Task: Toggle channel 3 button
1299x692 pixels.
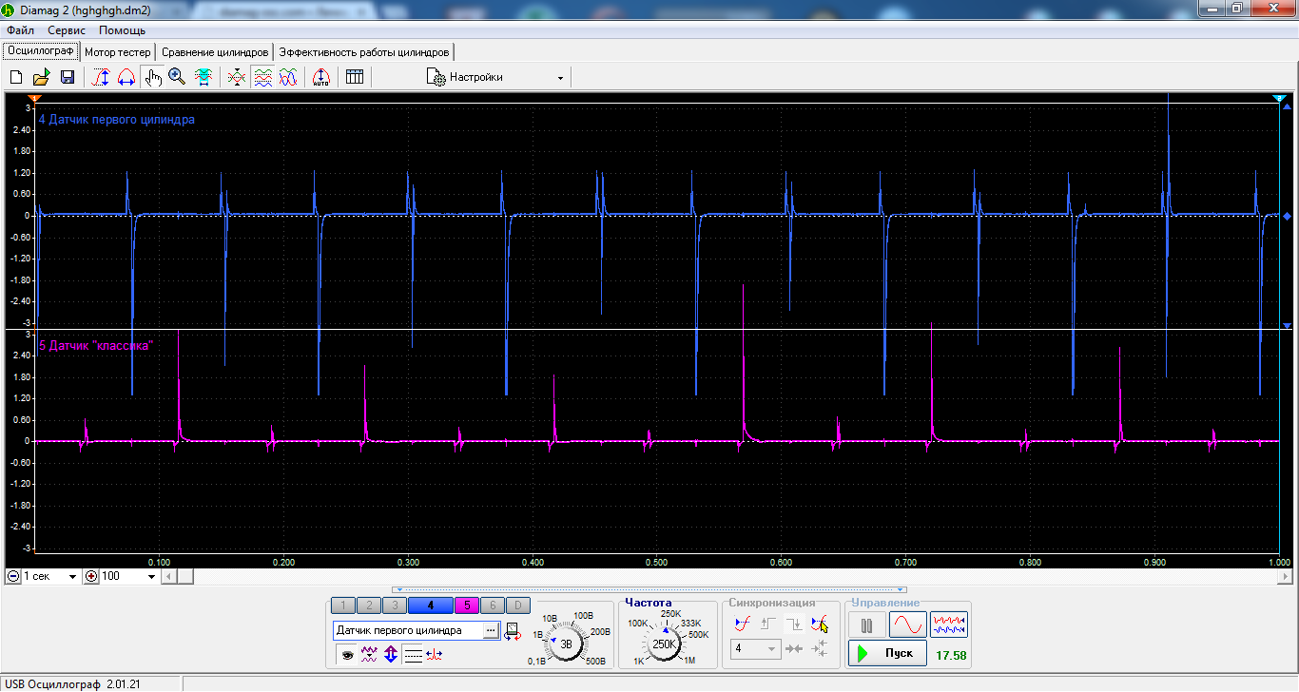Action: click(395, 605)
